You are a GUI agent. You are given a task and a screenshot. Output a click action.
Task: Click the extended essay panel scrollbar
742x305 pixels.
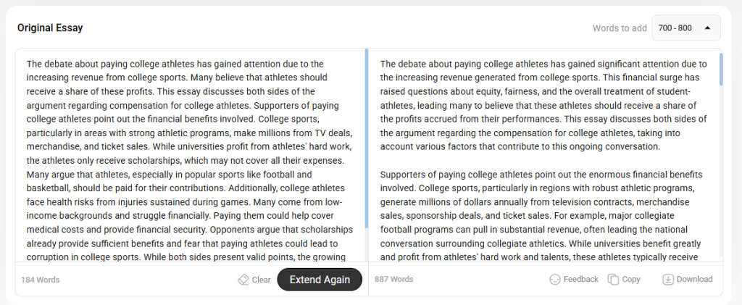pyautogui.click(x=721, y=69)
